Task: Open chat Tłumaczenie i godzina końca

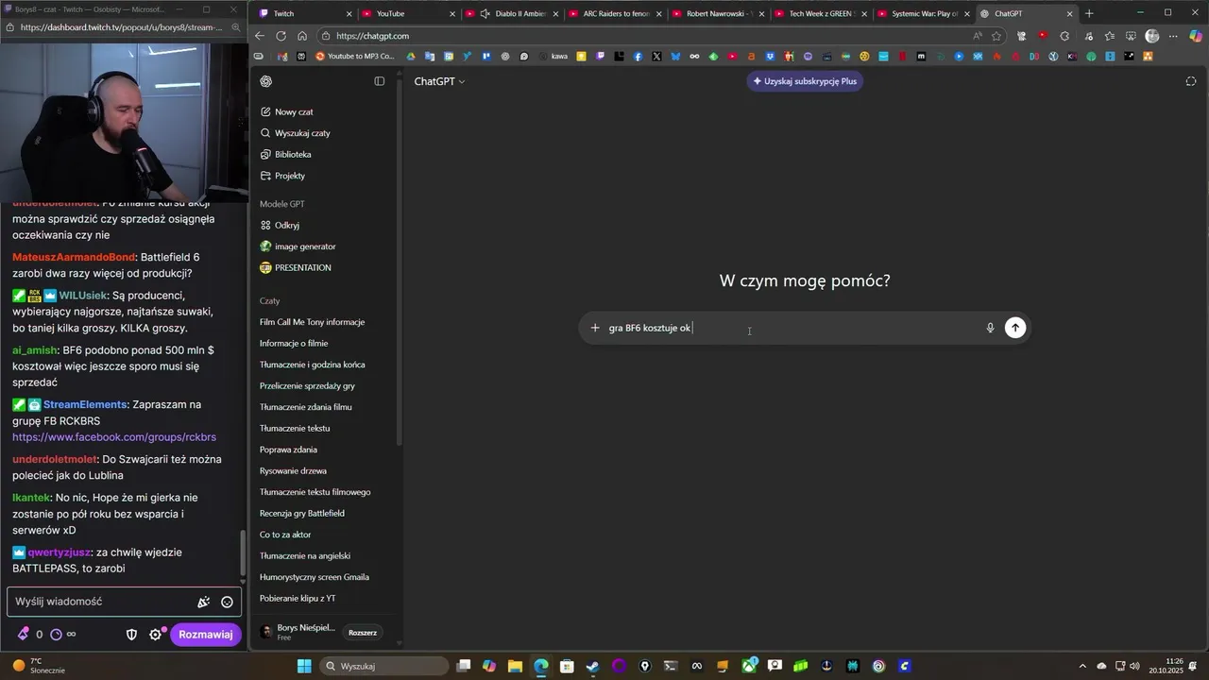Action: [312, 365]
